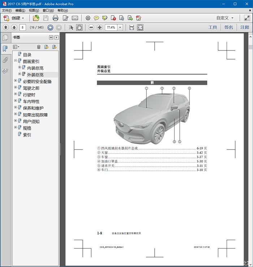Open the 注释 pane
The image size is (253, 267).
245,27
